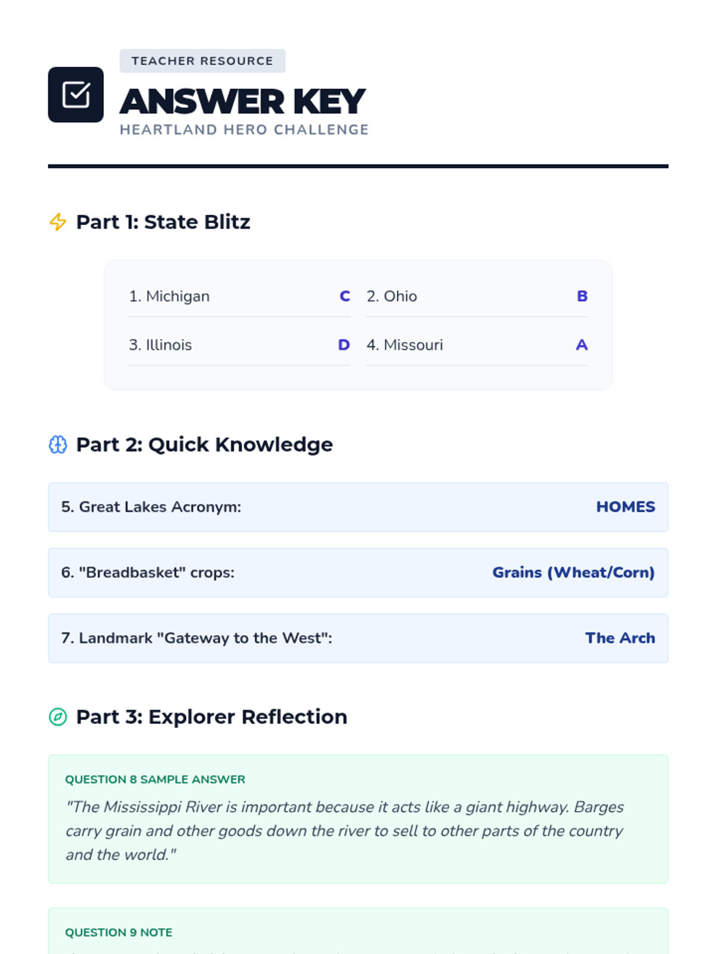Image resolution: width=716 pixels, height=954 pixels.
Task: Click the Question 8 Sample Answer label
Action: [155, 779]
